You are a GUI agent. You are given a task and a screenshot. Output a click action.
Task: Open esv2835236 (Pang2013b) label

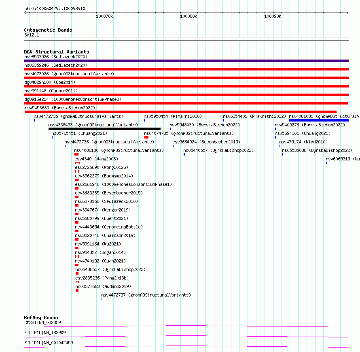[102, 278]
